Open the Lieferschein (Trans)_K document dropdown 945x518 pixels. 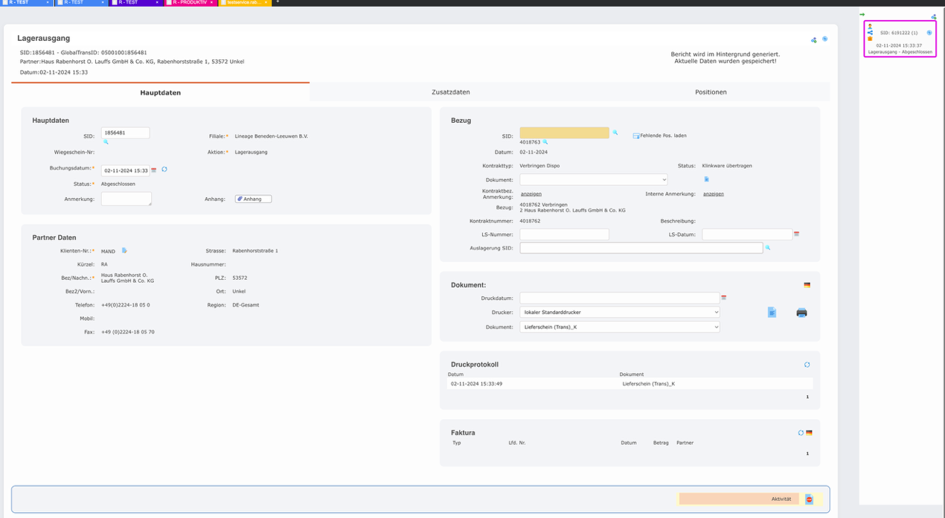click(x=620, y=327)
